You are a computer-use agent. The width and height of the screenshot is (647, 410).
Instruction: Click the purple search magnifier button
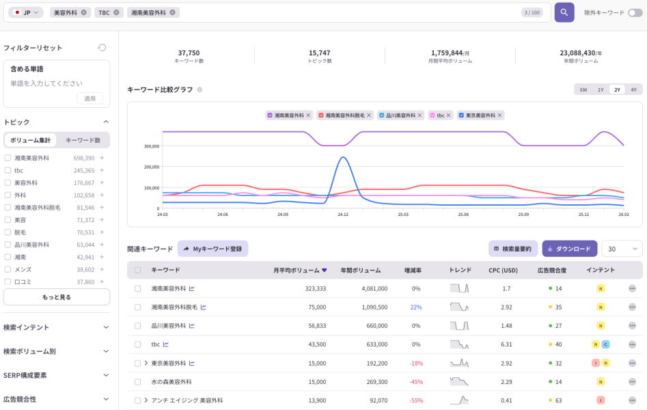click(564, 12)
